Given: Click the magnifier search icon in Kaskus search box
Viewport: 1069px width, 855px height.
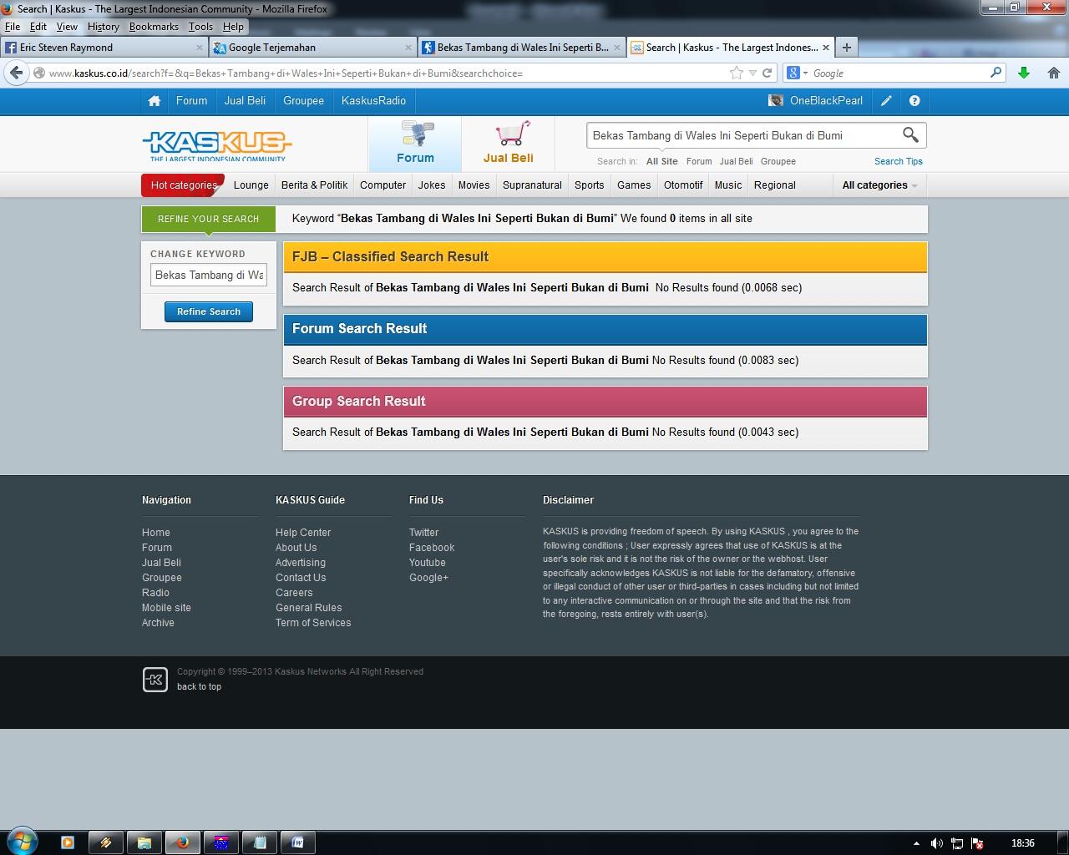Looking at the screenshot, I should (910, 134).
